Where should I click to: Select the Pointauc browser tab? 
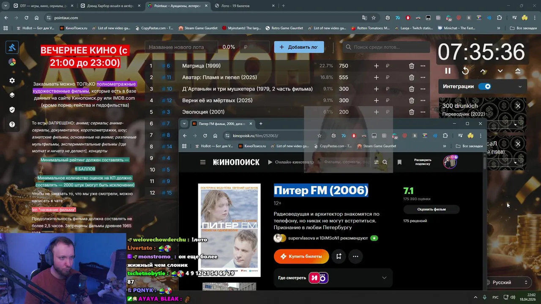178,6
